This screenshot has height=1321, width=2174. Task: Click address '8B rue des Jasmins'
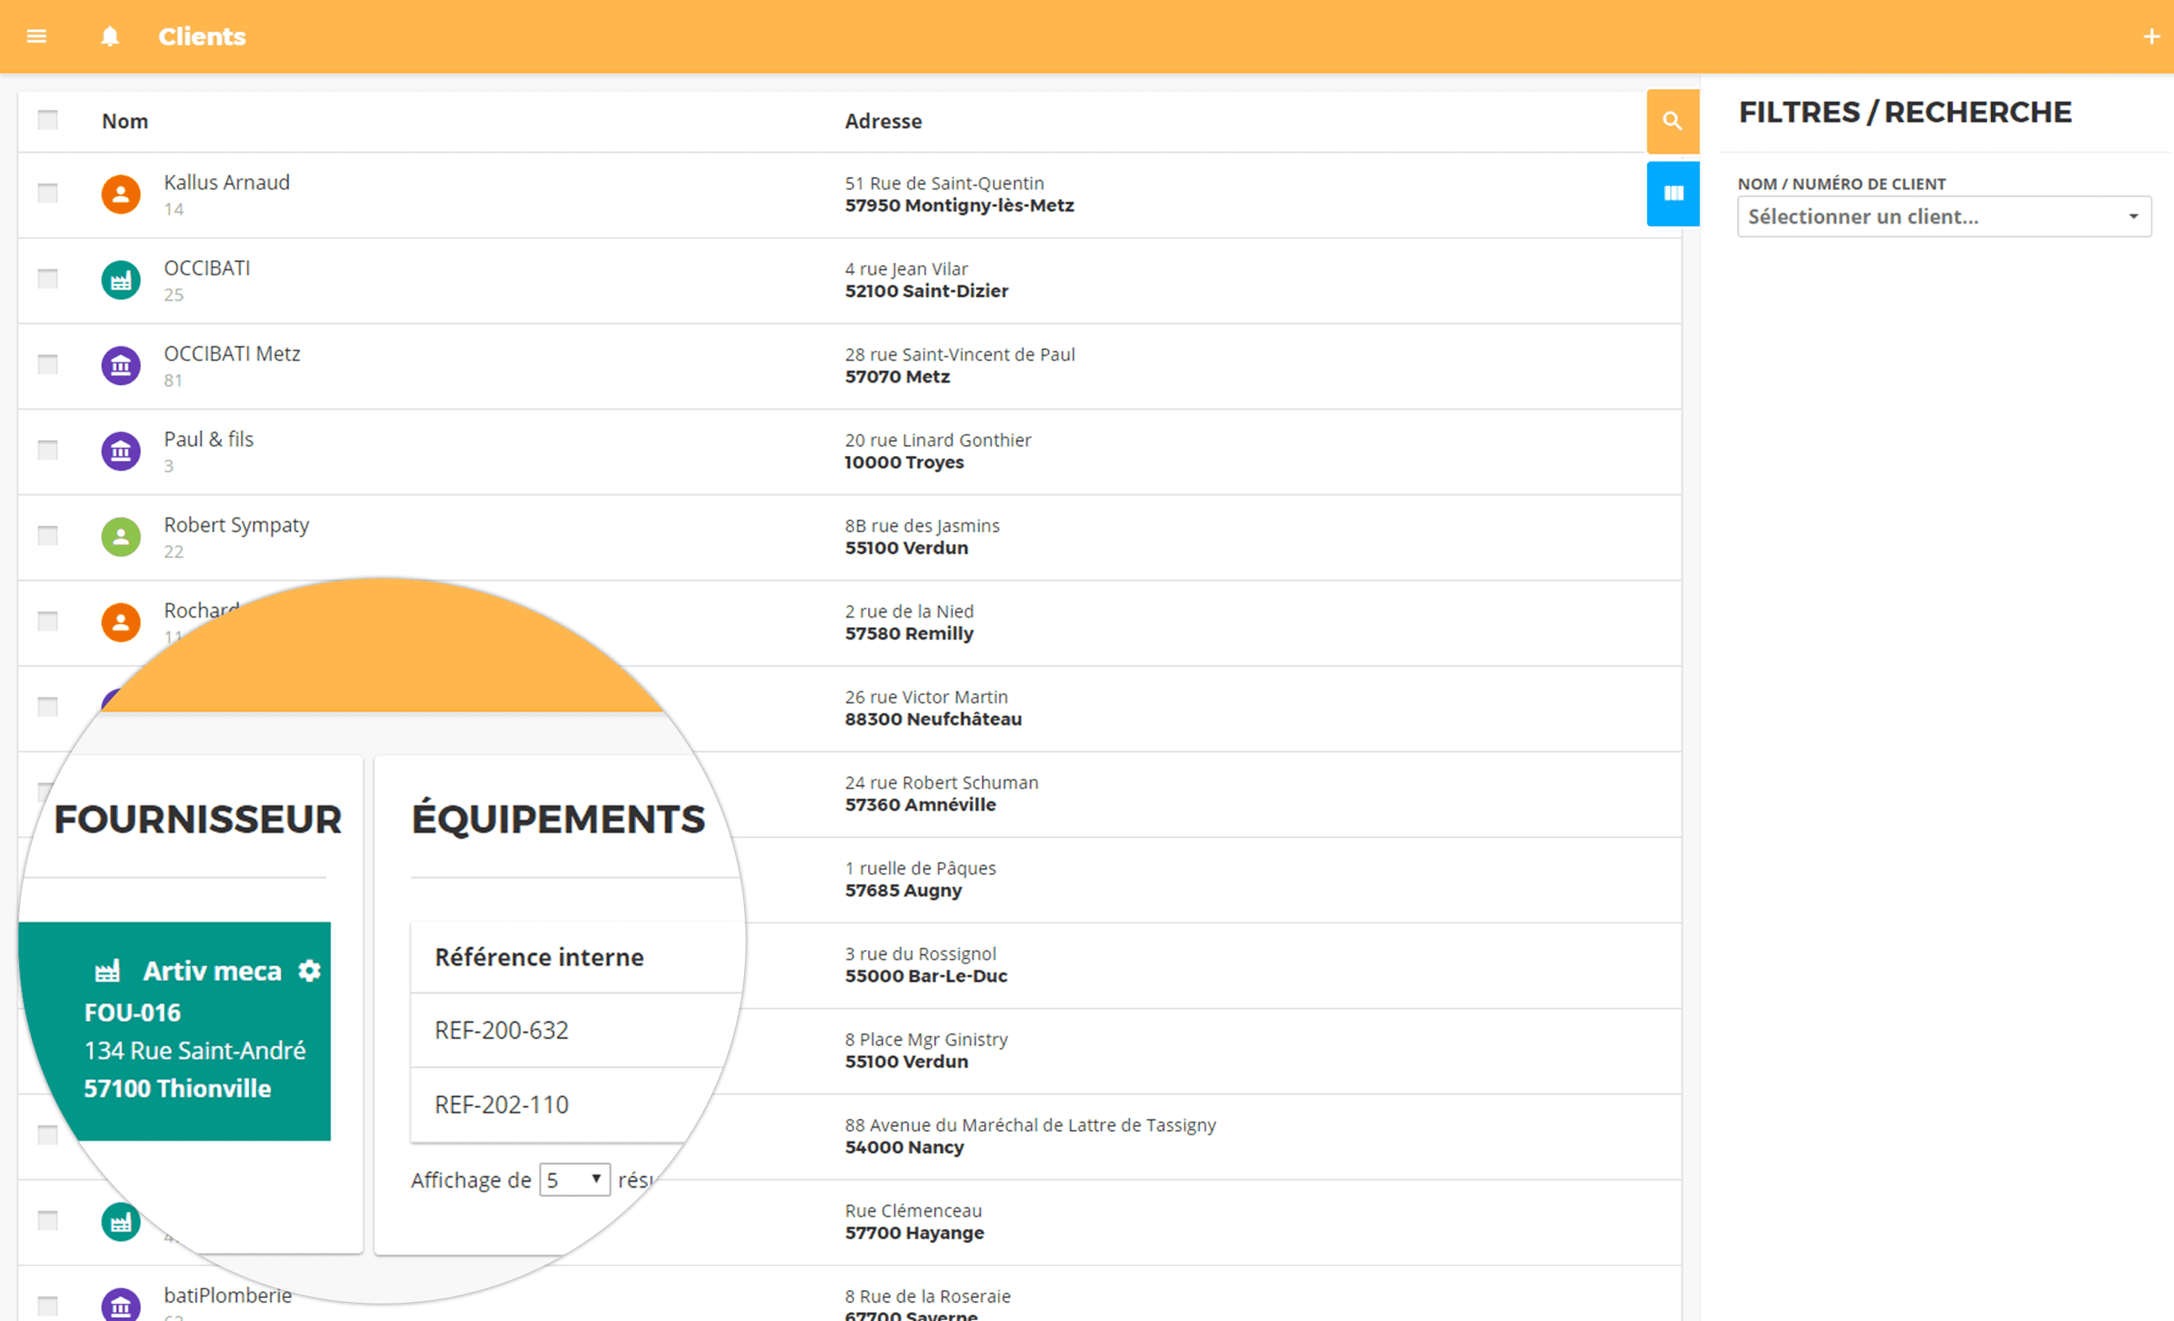tap(922, 526)
